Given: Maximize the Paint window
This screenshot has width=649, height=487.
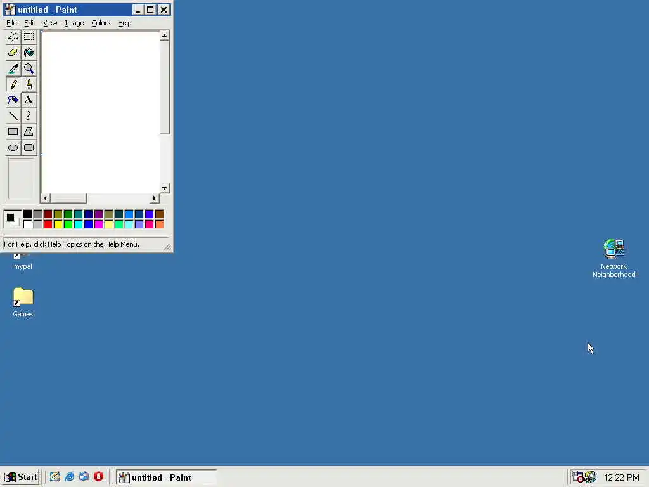Looking at the screenshot, I should point(150,10).
